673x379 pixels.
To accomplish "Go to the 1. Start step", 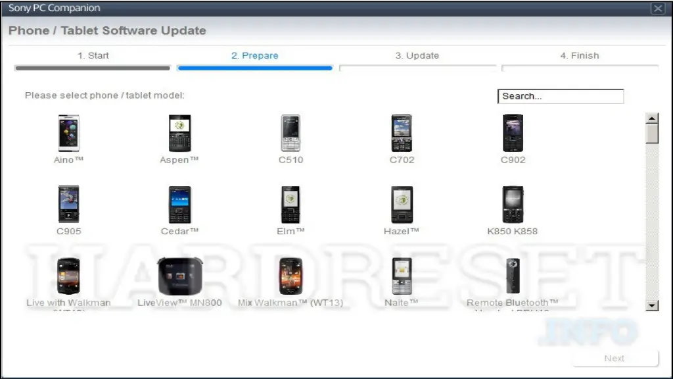I will pos(93,55).
